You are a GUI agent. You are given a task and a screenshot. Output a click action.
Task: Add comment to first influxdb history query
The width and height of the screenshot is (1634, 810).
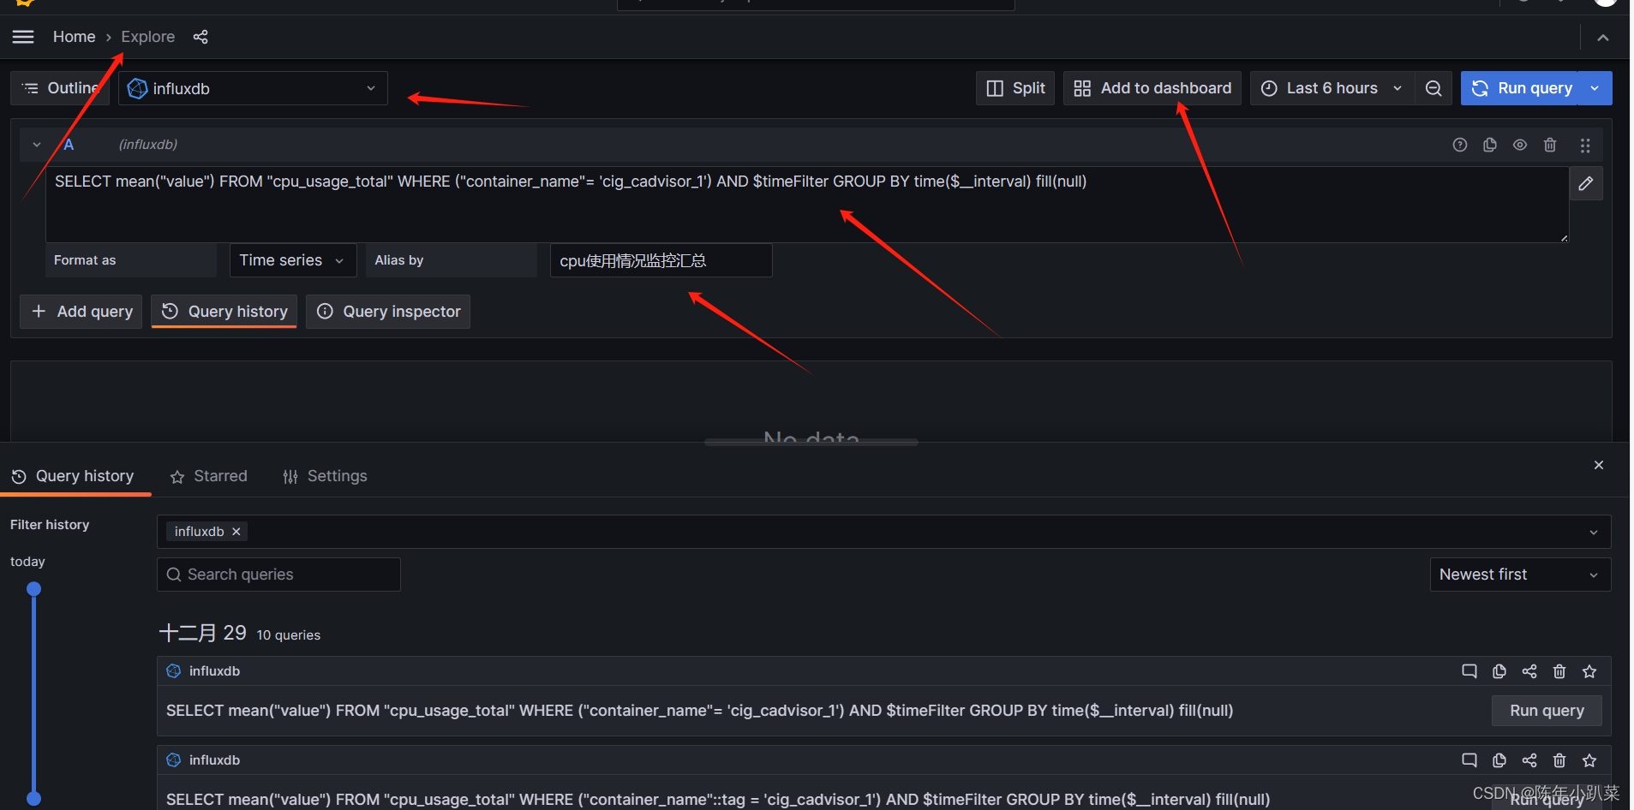[1469, 671]
